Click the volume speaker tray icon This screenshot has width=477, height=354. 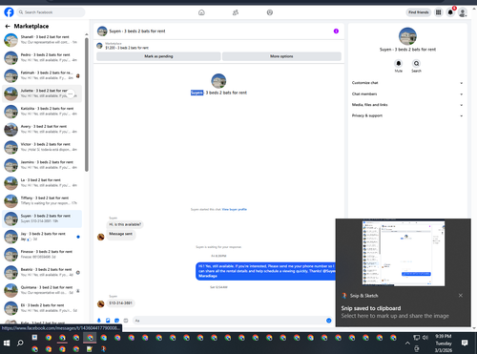[425, 338]
